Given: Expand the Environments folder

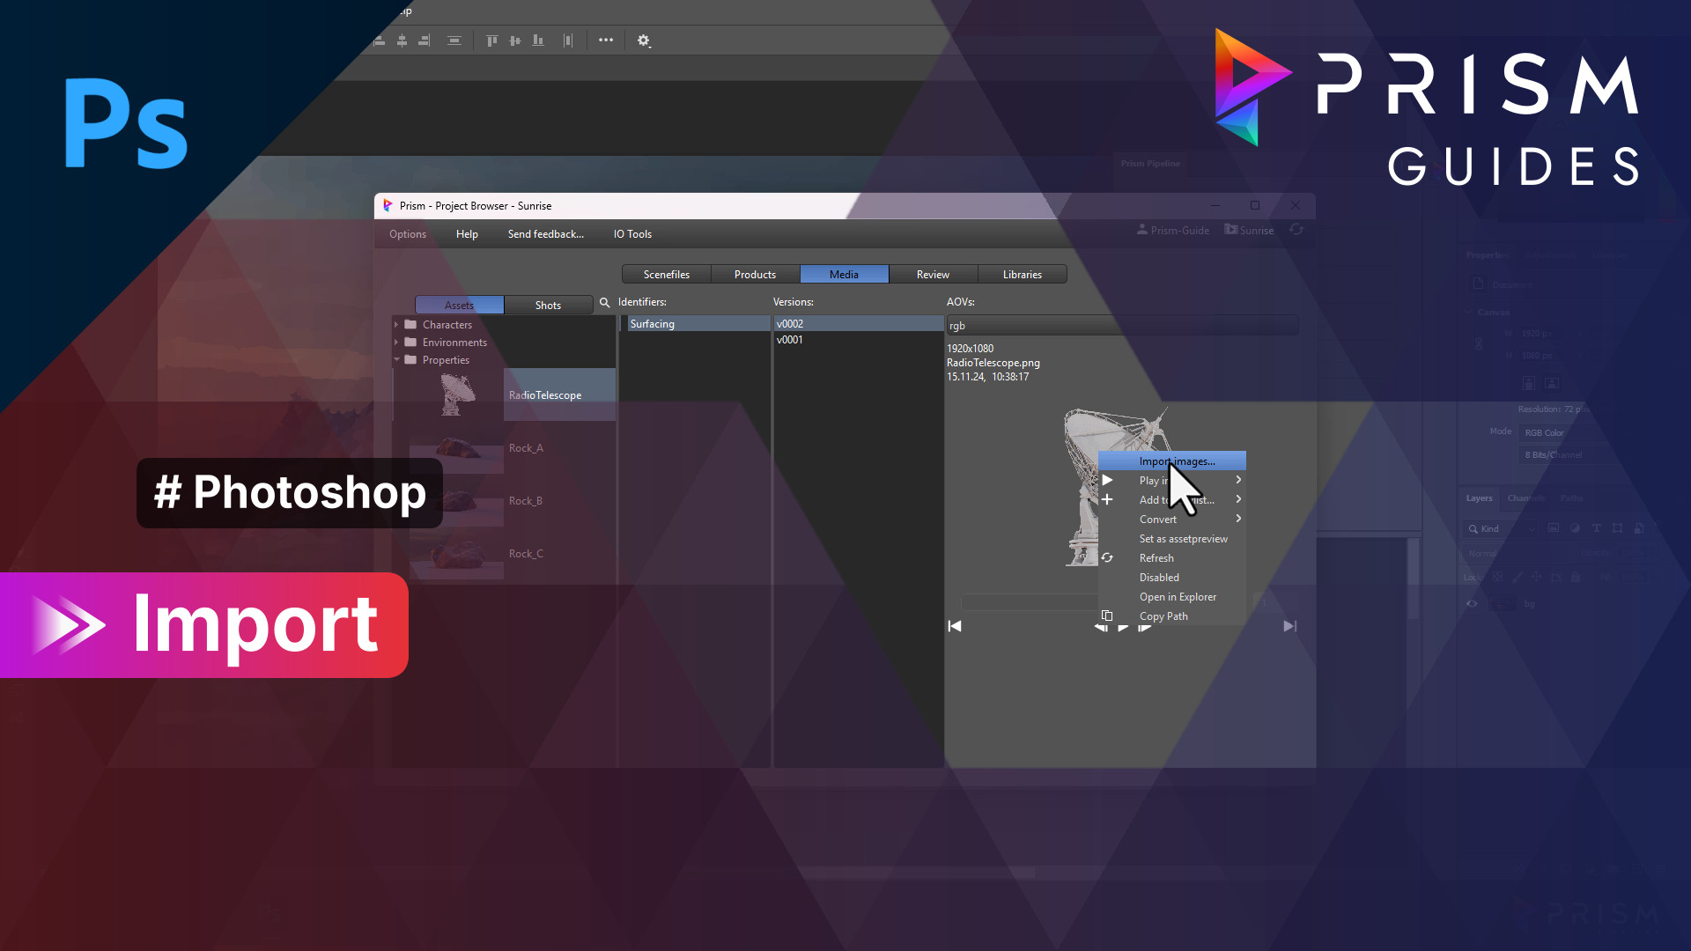Looking at the screenshot, I should point(396,343).
